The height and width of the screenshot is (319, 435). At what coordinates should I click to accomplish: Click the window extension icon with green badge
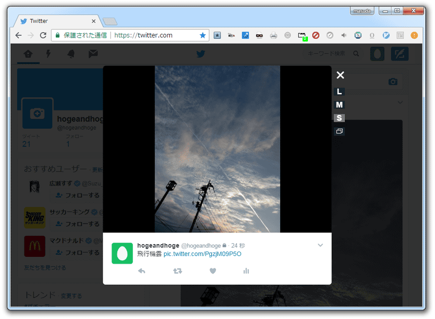pos(303,36)
